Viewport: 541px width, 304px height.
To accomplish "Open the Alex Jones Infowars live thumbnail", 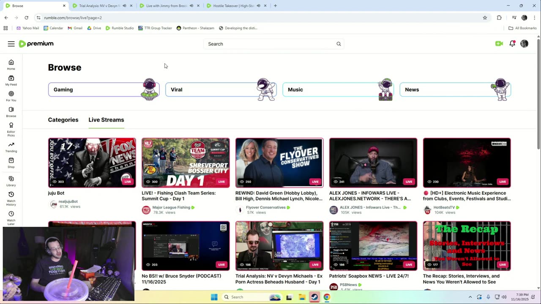I will coord(373,163).
